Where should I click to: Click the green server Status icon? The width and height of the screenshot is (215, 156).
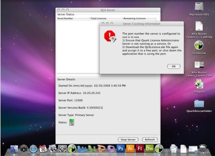click(72, 122)
